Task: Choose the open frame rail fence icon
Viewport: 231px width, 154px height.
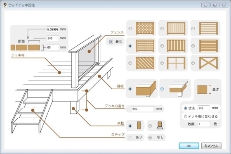Action: click(176, 63)
